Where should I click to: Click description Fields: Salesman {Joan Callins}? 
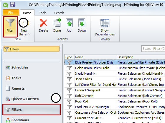(139, 79)
